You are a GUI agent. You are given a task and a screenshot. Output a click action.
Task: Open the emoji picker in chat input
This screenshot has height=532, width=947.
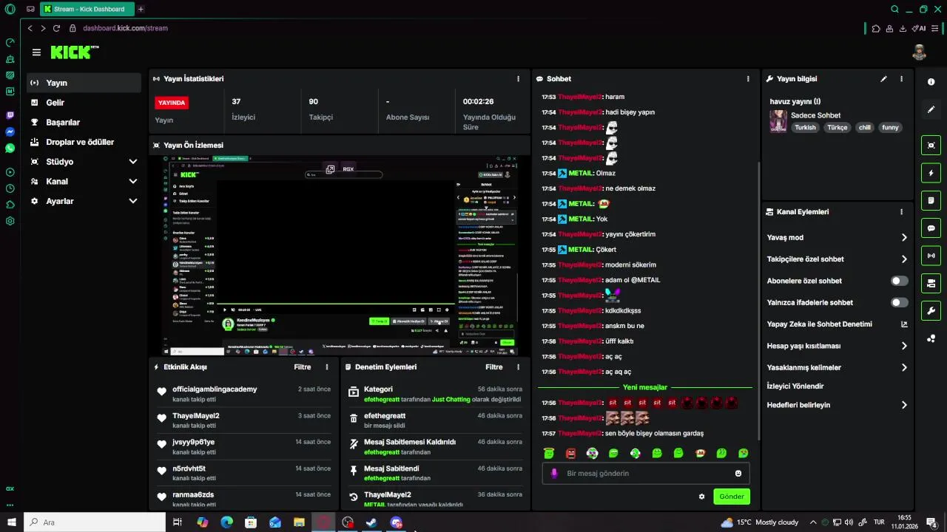738,474
